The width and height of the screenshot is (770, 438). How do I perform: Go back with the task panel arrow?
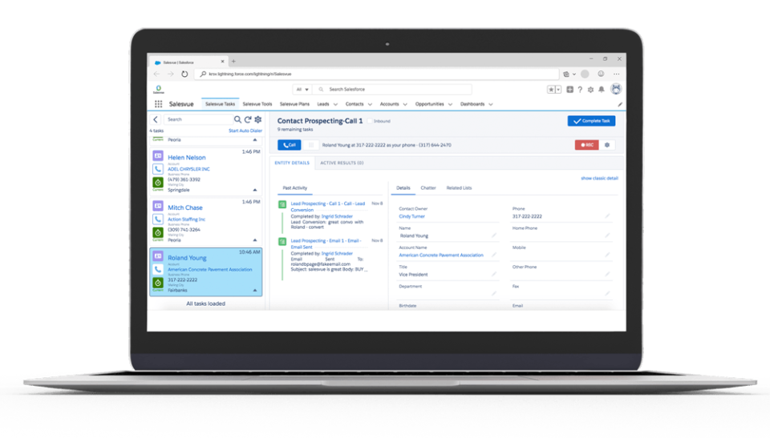(x=156, y=119)
